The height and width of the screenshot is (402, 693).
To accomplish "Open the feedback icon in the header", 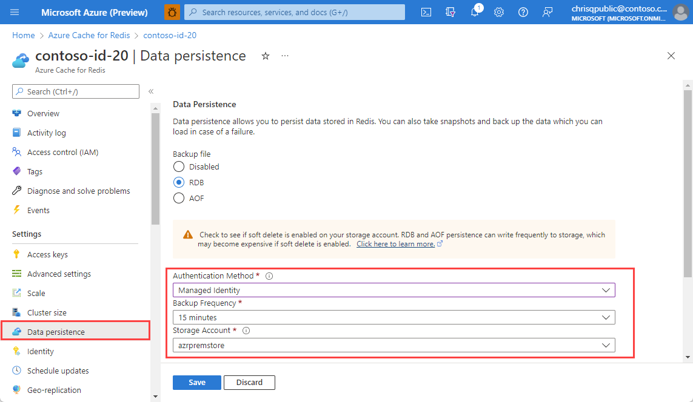I will tap(547, 12).
